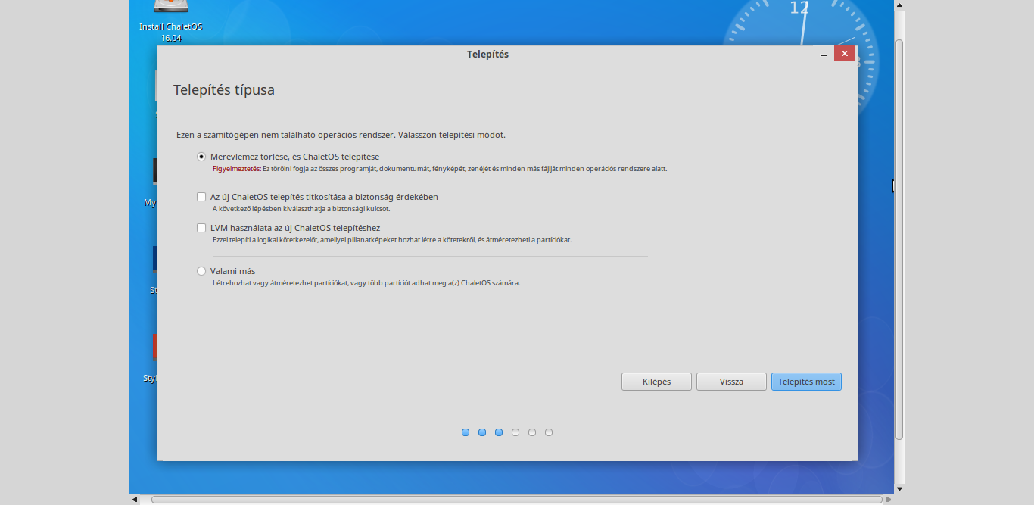Click the up arrow of vertical scrollbar
Viewport: 1034px width, 505px height.
point(899,5)
